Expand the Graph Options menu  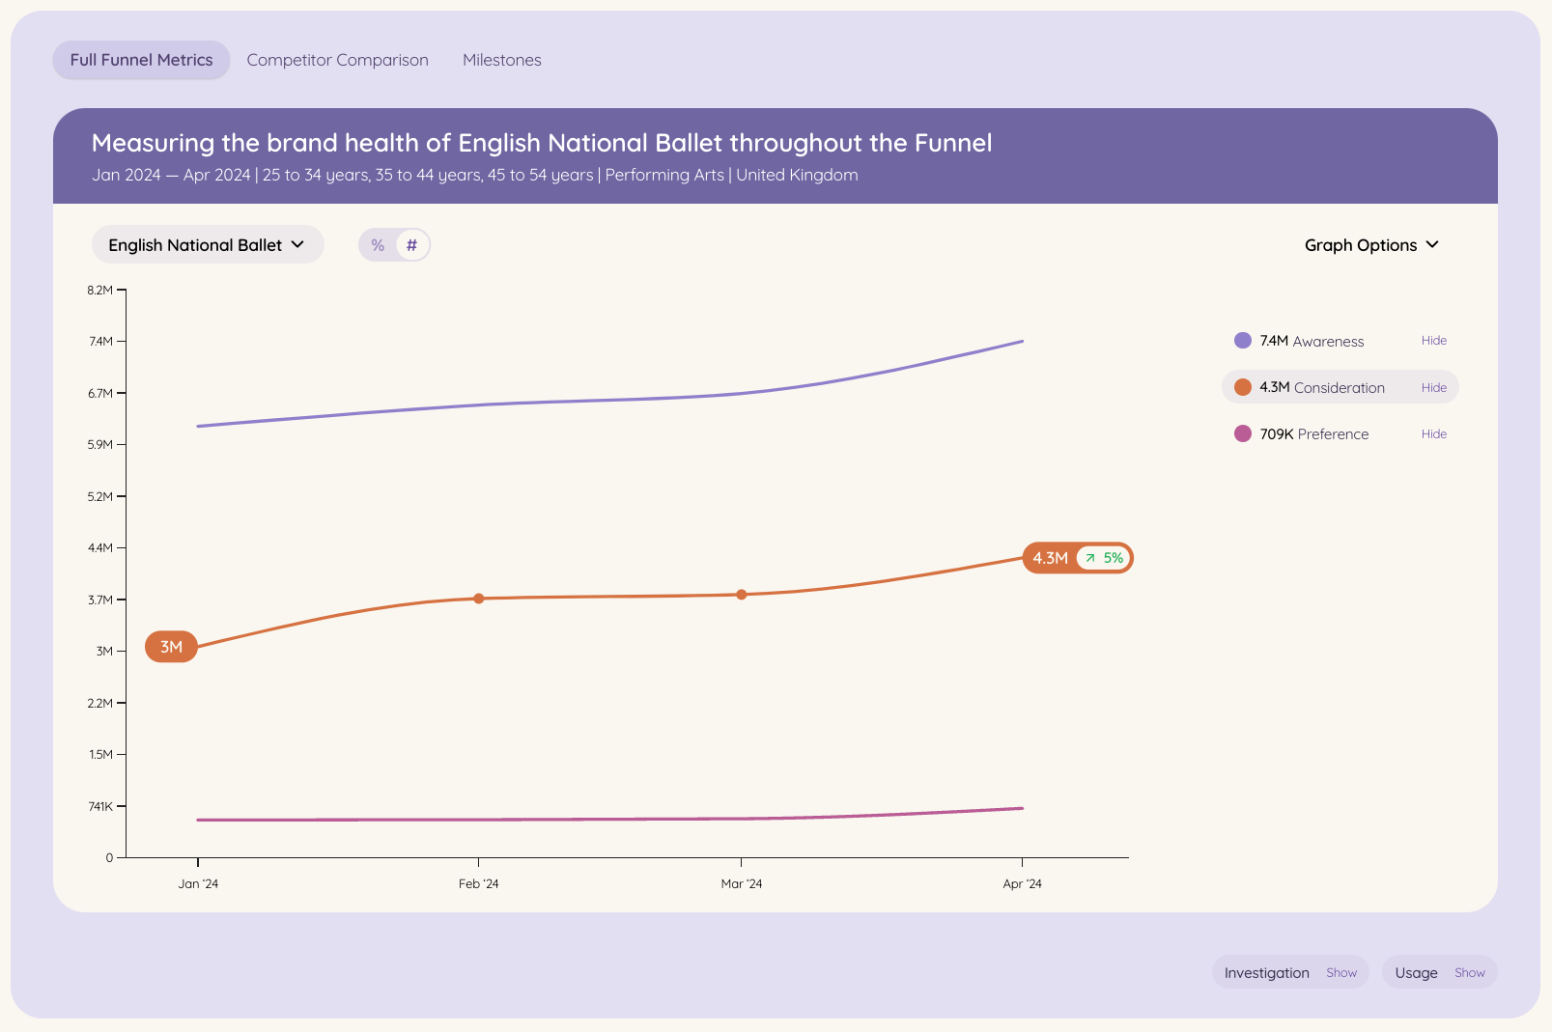pos(1371,245)
